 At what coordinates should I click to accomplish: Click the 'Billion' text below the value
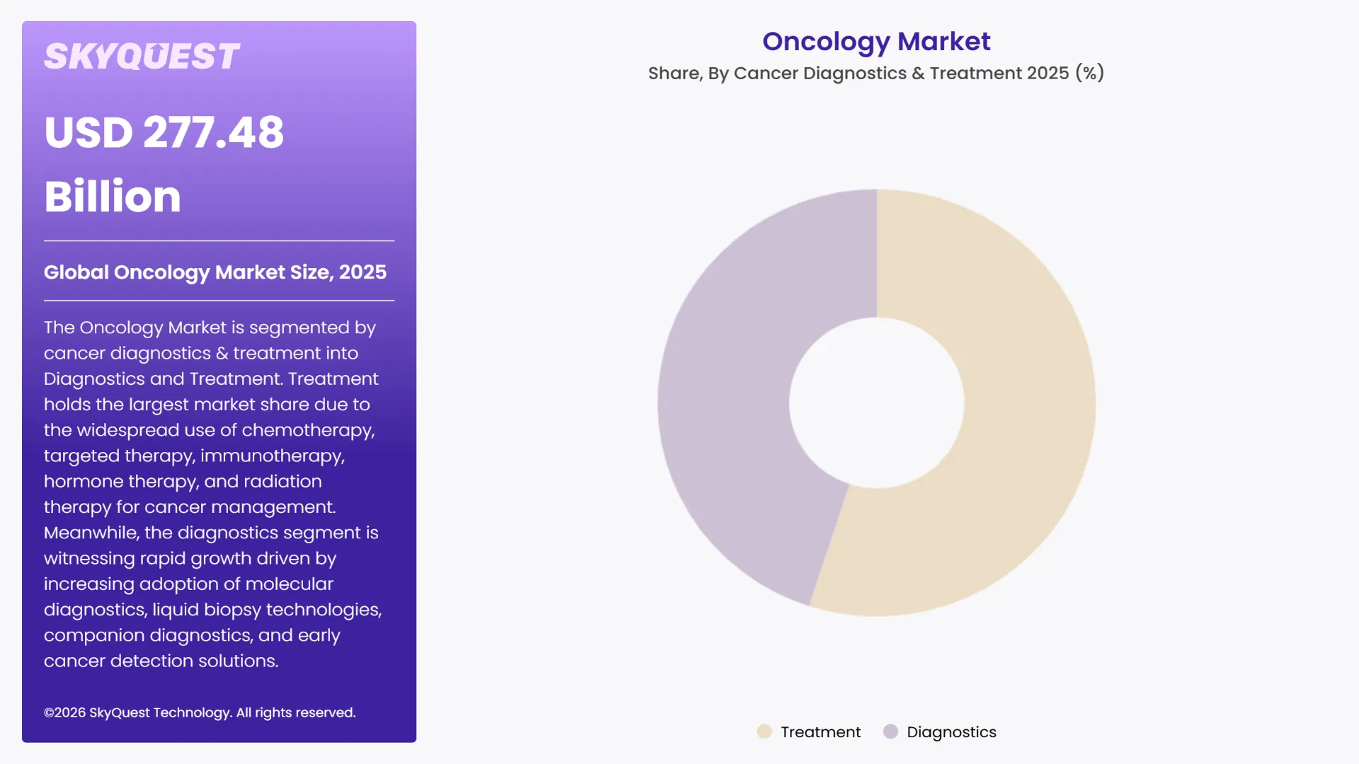113,196
